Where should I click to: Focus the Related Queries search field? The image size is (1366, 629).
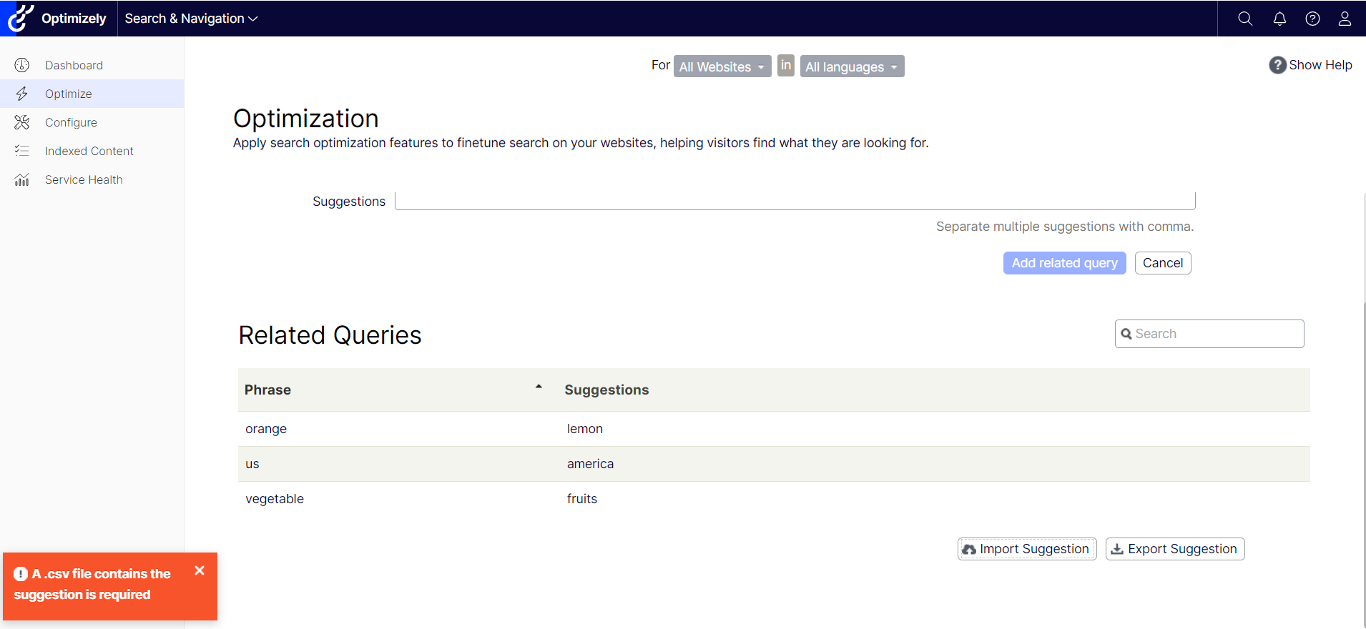click(1216, 334)
